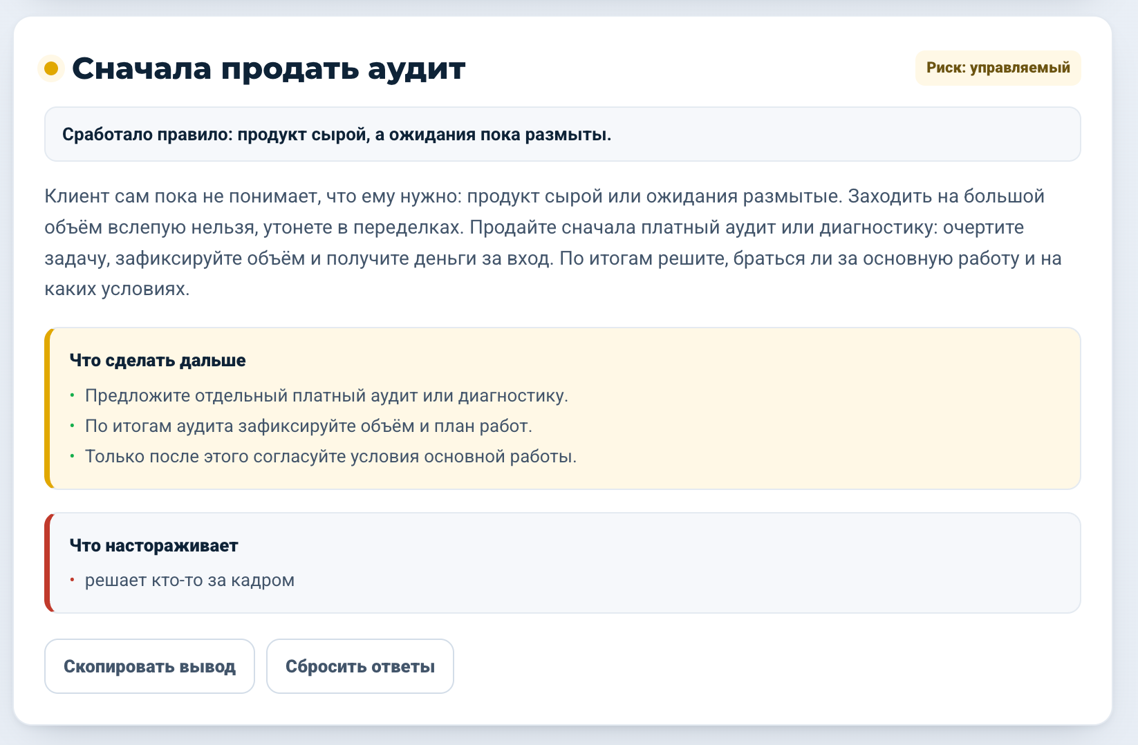Select bullet 'Предложите отдельный платный аудит'
The width and height of the screenshot is (1138, 745).
326,396
